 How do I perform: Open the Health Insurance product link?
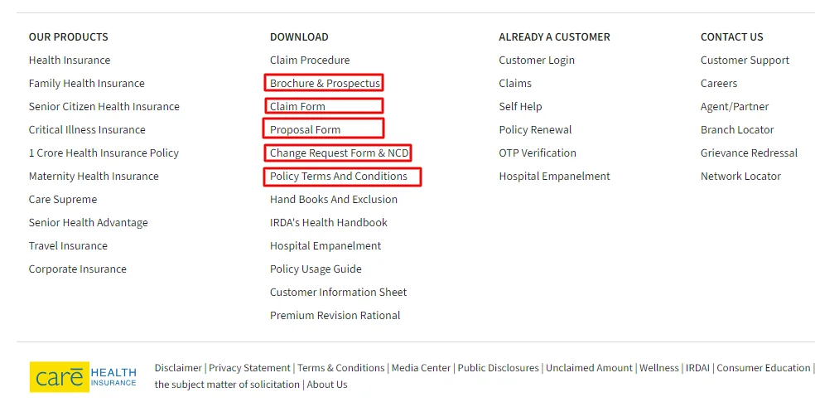click(x=70, y=61)
